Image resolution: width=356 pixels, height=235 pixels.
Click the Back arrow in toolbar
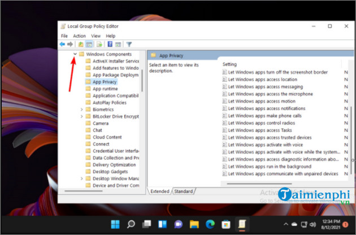62,44
